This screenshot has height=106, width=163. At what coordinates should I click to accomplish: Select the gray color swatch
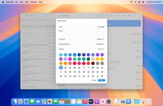[x=98, y=63]
